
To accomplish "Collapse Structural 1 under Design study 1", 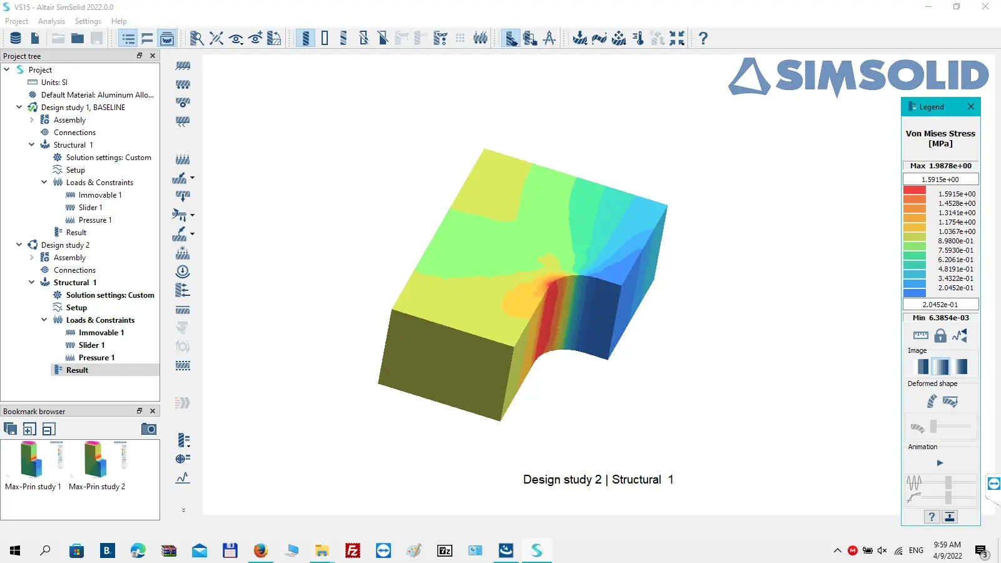I will click(x=32, y=145).
